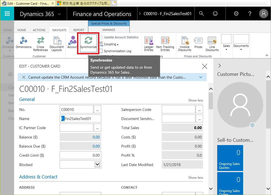This screenshot has height=195, width=271.
Task: Open the Ongoing Sales Orders tile
Action: (230, 183)
